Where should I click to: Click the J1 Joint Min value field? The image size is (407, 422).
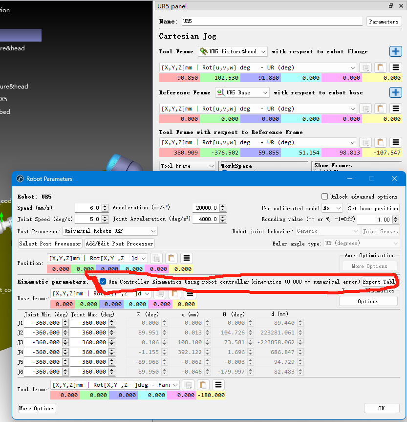pos(43,323)
